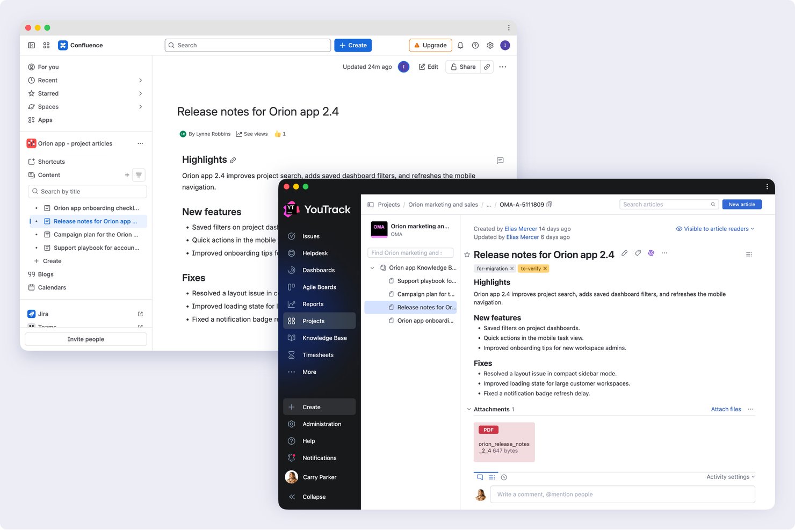Image resolution: width=795 pixels, height=530 pixels.
Task: Click the filter icon next to Content
Action: pos(139,175)
